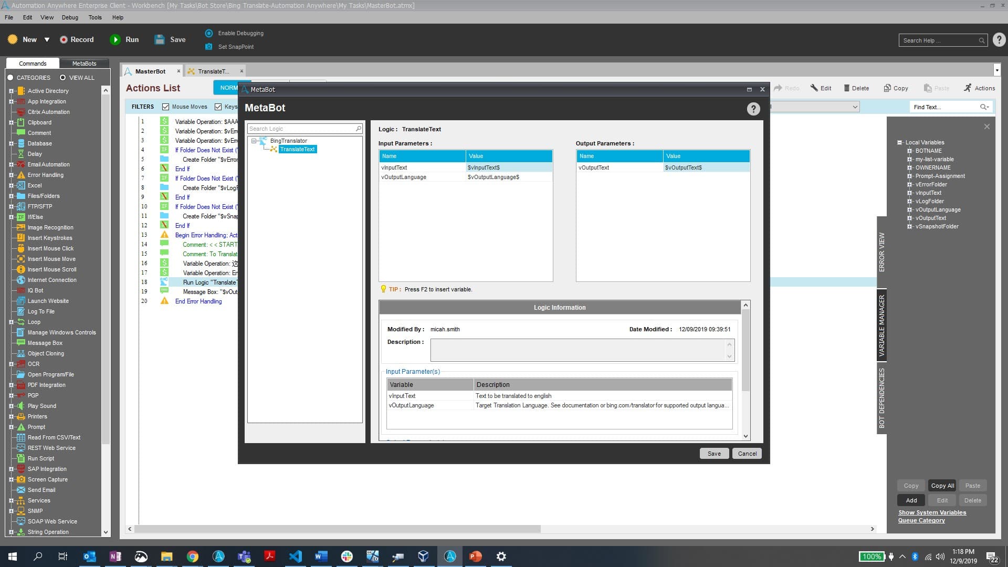Expand the Excel command category
1008x567 pixels.
(11, 185)
